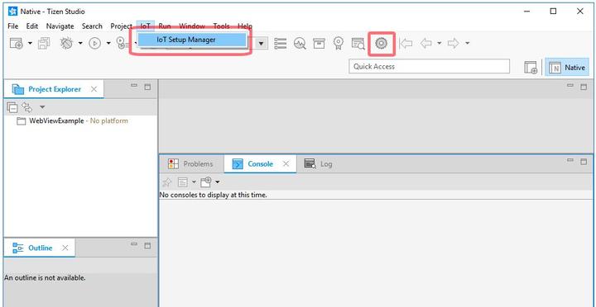Click the Quick Access search field
596x307 pixels.
click(429, 66)
